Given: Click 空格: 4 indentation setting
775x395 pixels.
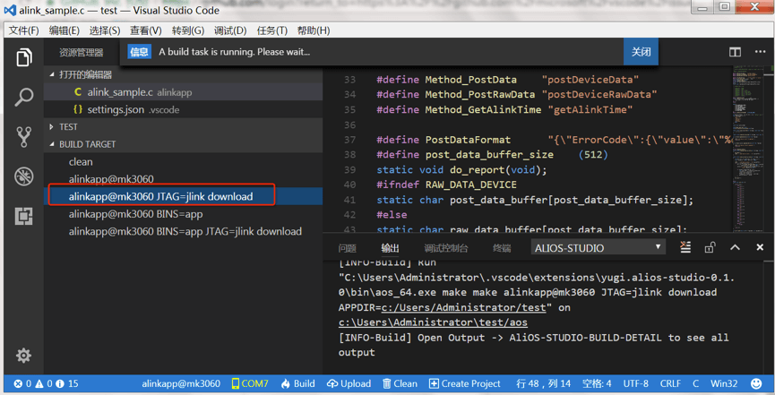Looking at the screenshot, I should pos(596,383).
